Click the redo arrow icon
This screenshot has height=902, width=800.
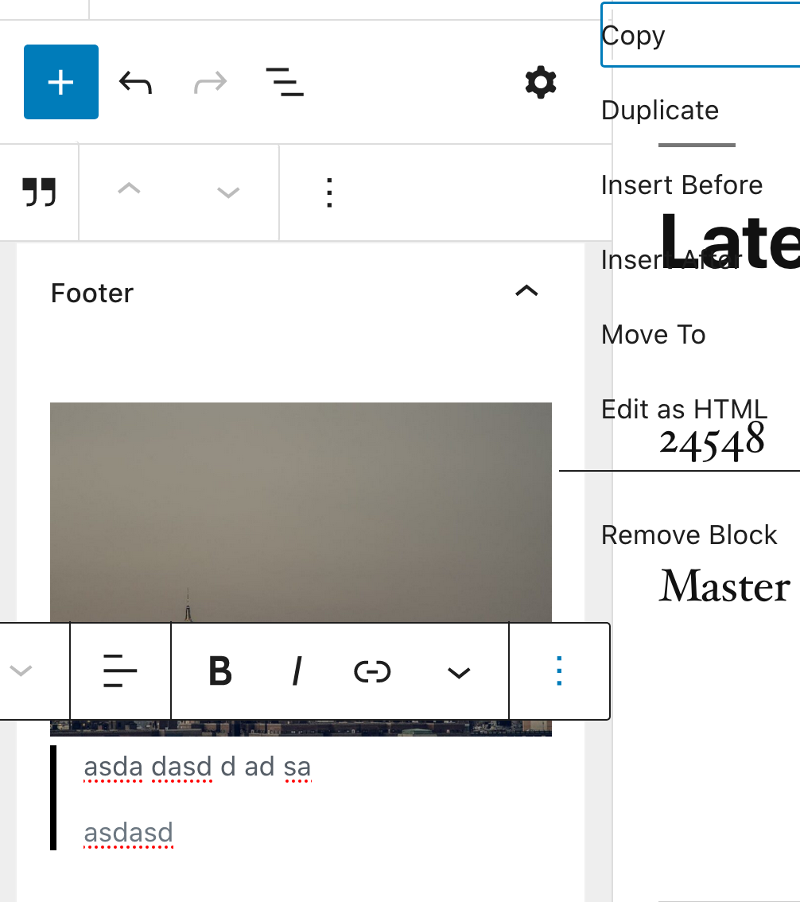click(211, 82)
